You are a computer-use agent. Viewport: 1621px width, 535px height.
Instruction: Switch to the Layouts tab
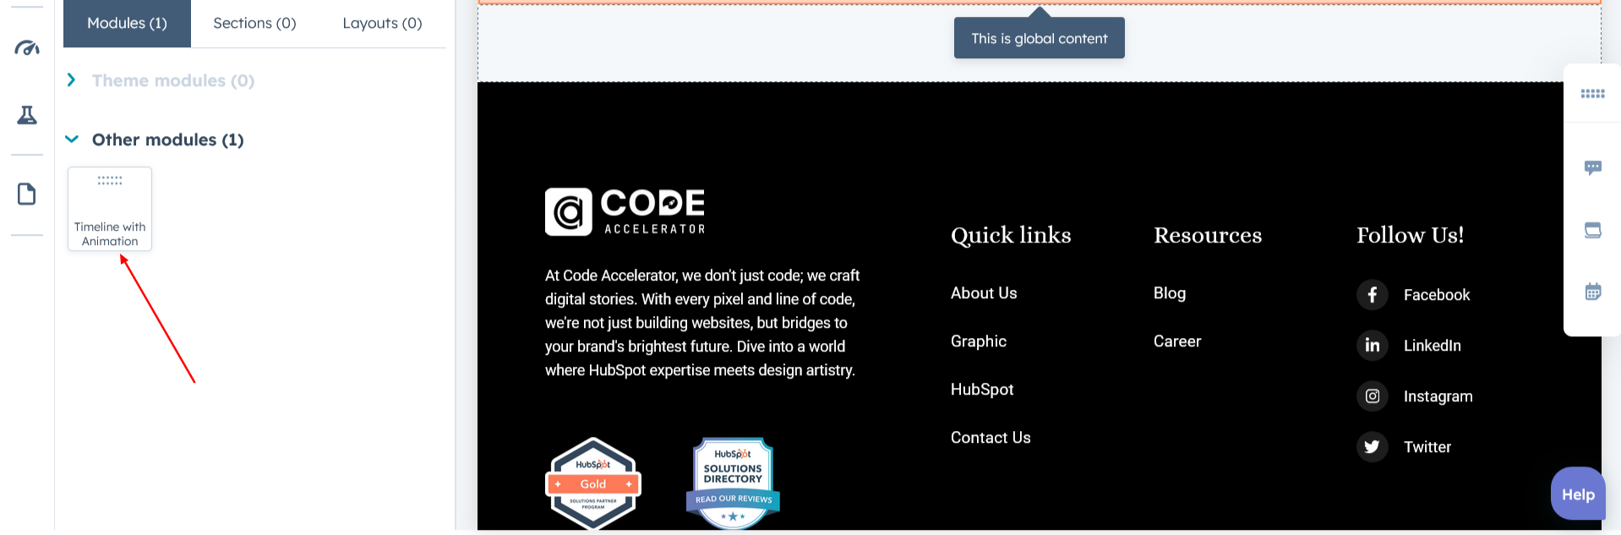click(x=382, y=24)
